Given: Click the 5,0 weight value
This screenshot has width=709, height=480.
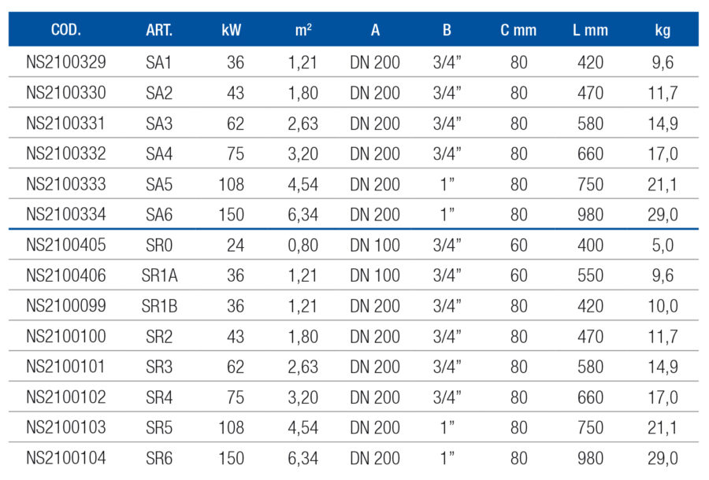Looking at the screenshot, I should (x=663, y=245).
